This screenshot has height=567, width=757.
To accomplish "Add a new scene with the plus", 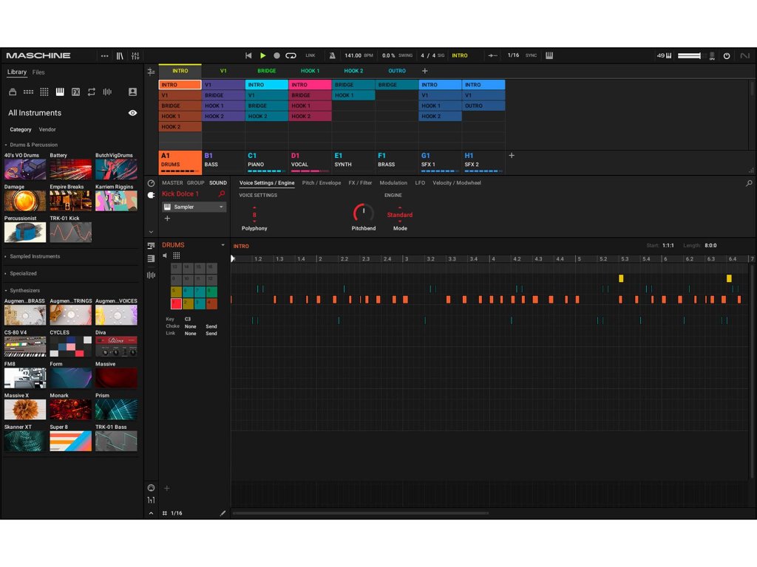I will coord(425,71).
